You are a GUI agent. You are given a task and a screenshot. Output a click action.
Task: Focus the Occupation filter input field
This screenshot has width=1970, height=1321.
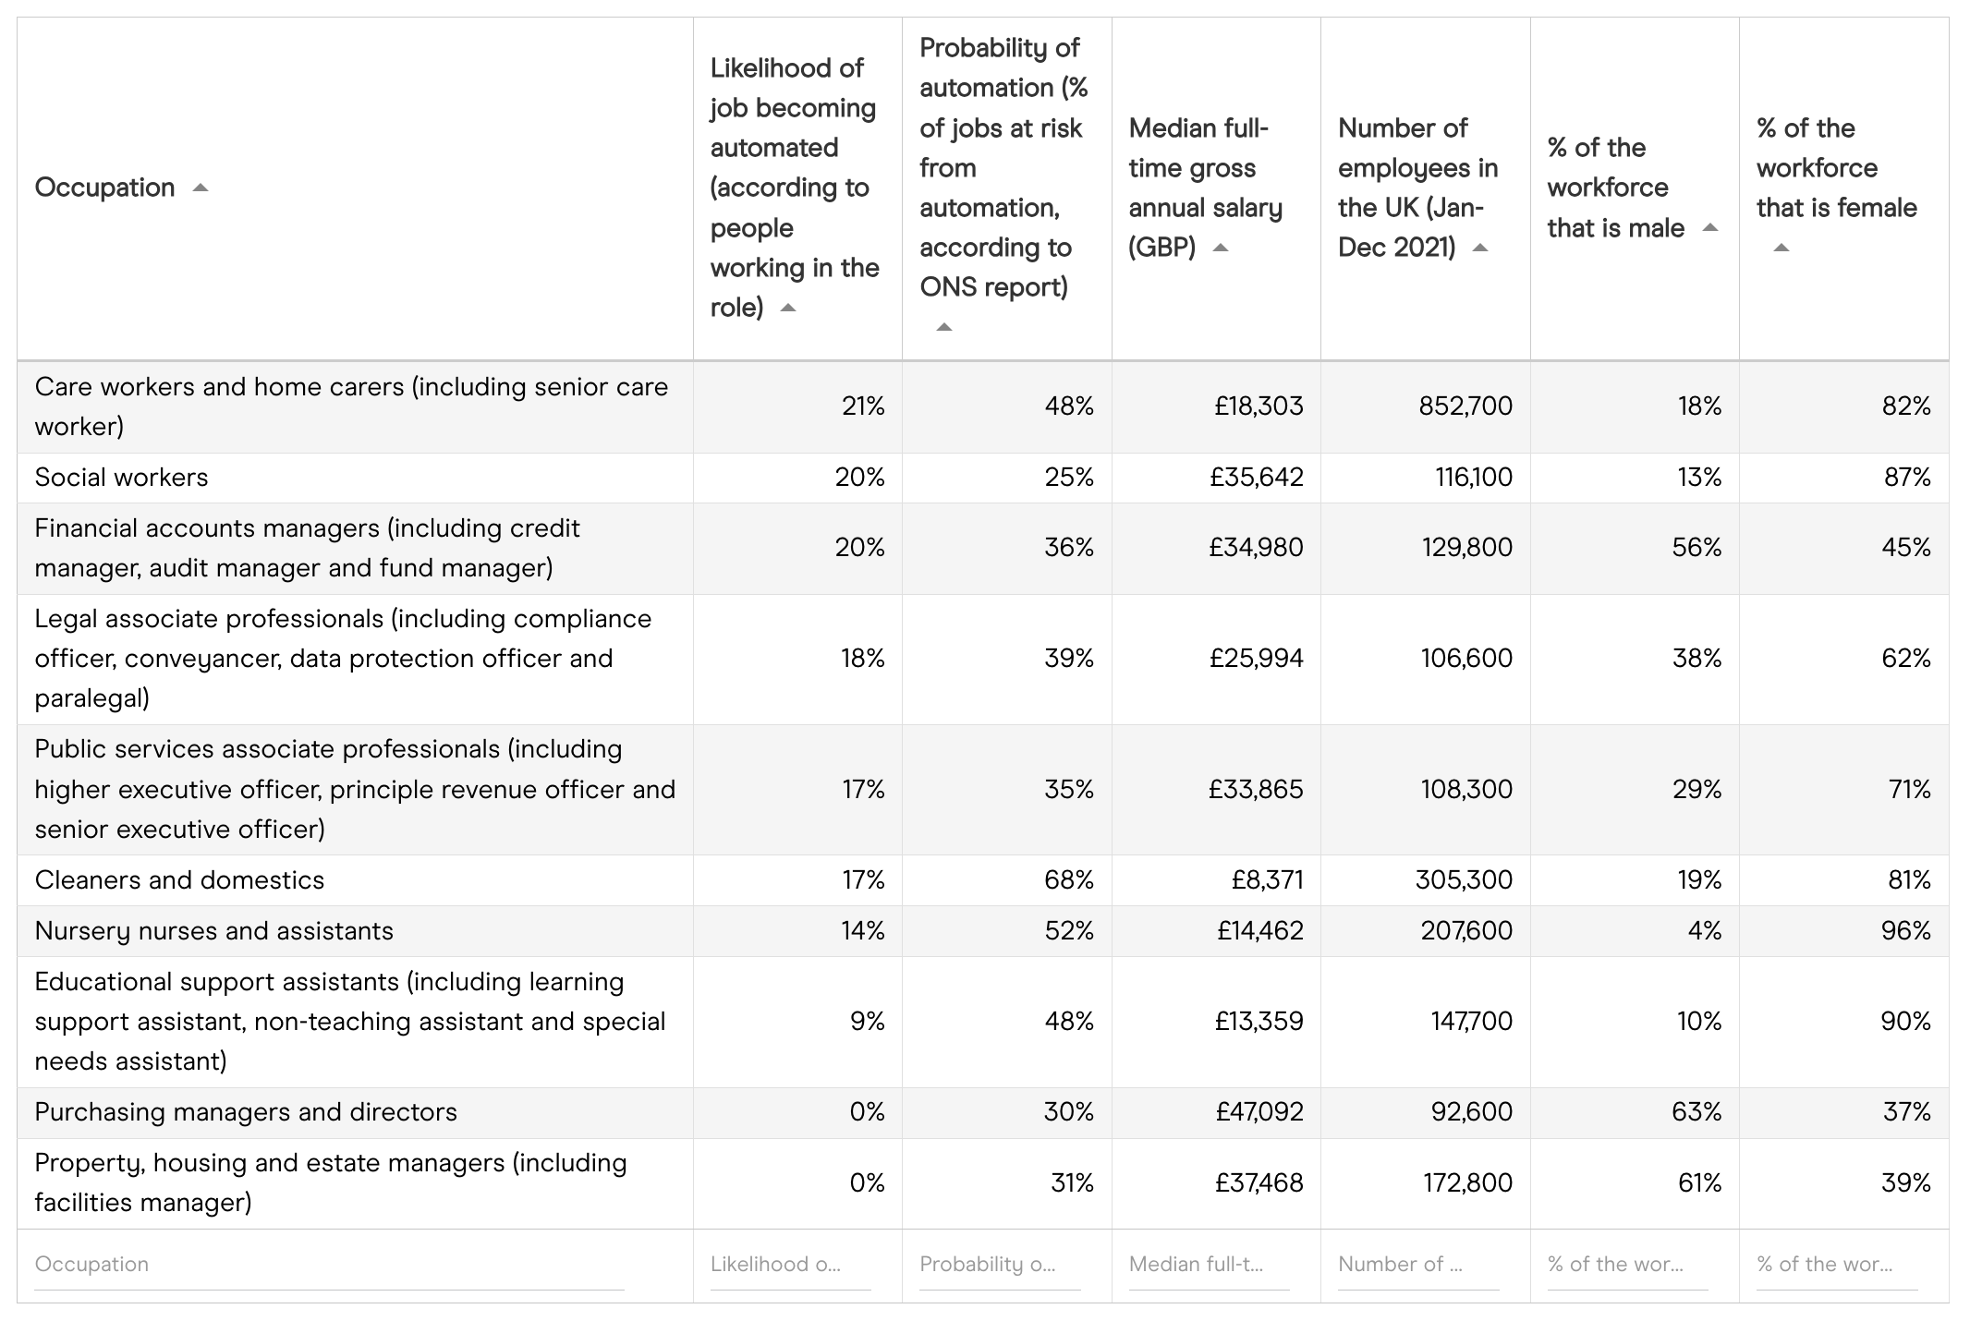328,1265
